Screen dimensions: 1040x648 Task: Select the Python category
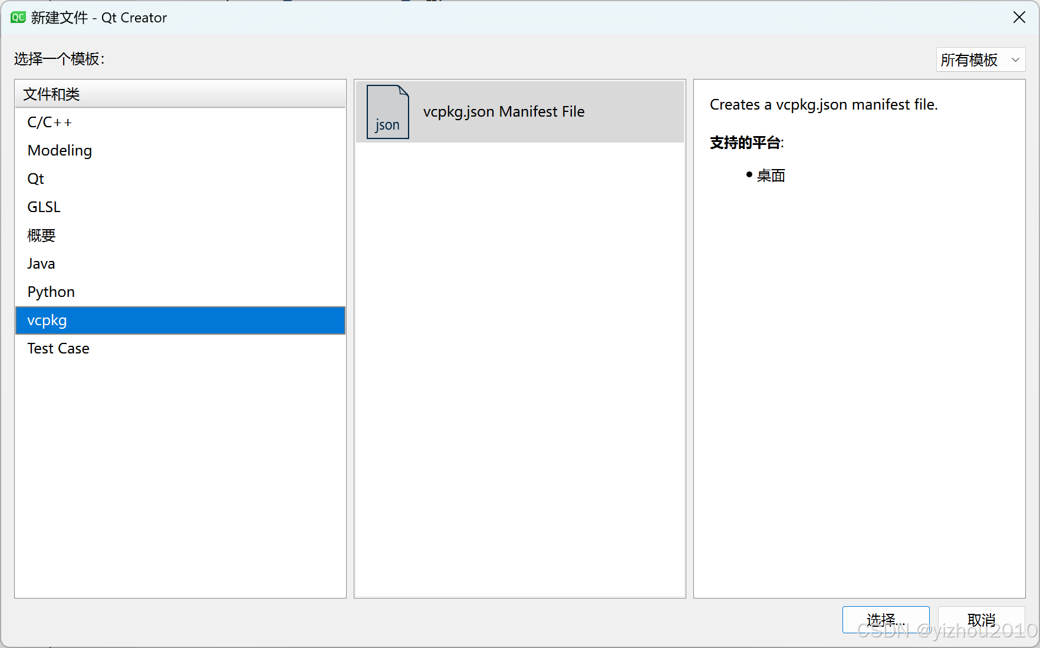(x=180, y=292)
